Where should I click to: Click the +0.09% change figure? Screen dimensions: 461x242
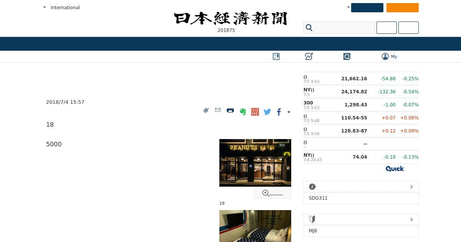[x=410, y=131]
